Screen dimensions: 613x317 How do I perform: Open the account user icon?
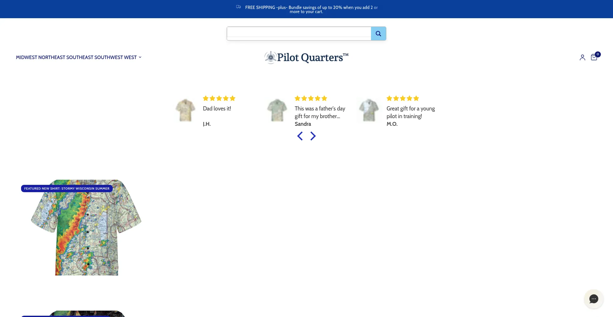click(x=582, y=57)
